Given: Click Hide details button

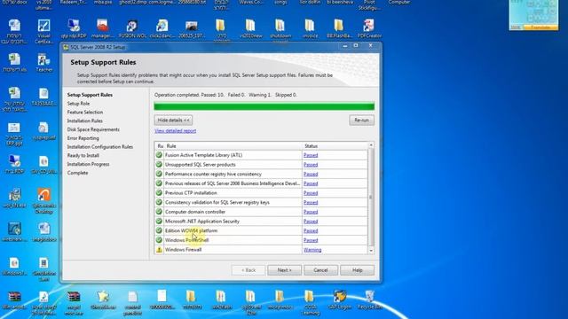Looking at the screenshot, I should [x=173, y=121].
